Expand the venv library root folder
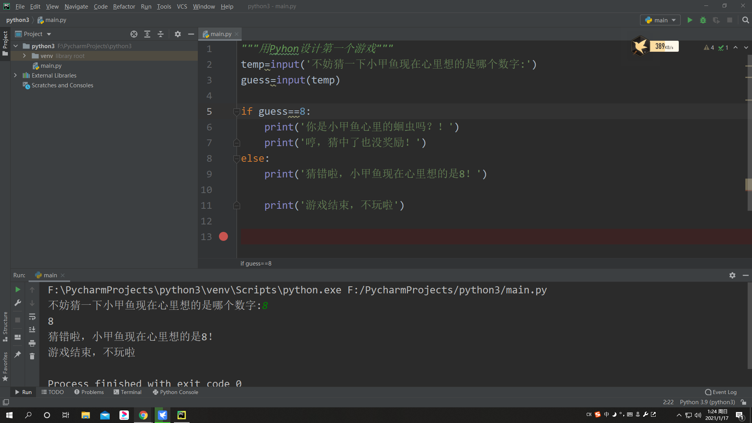Viewport: 752px width, 423px height. tap(24, 56)
